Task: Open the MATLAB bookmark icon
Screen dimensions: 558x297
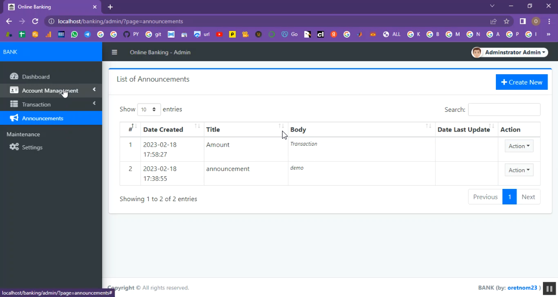Action: [x=360, y=34]
